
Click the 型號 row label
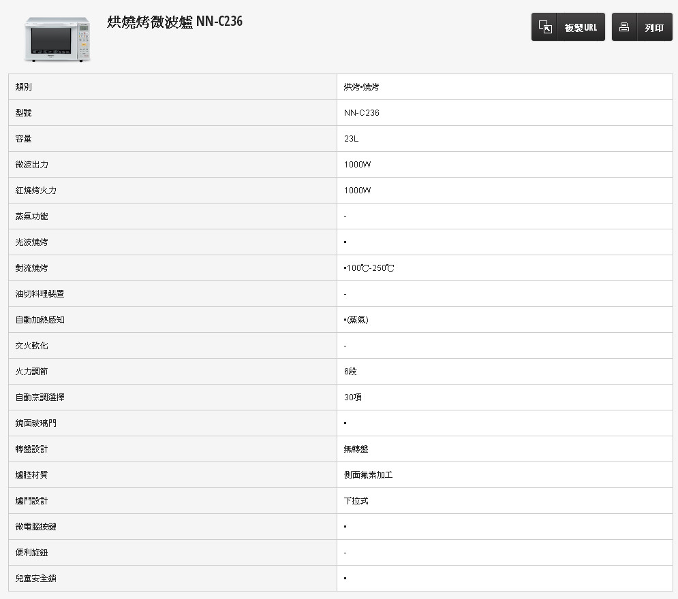click(23, 113)
